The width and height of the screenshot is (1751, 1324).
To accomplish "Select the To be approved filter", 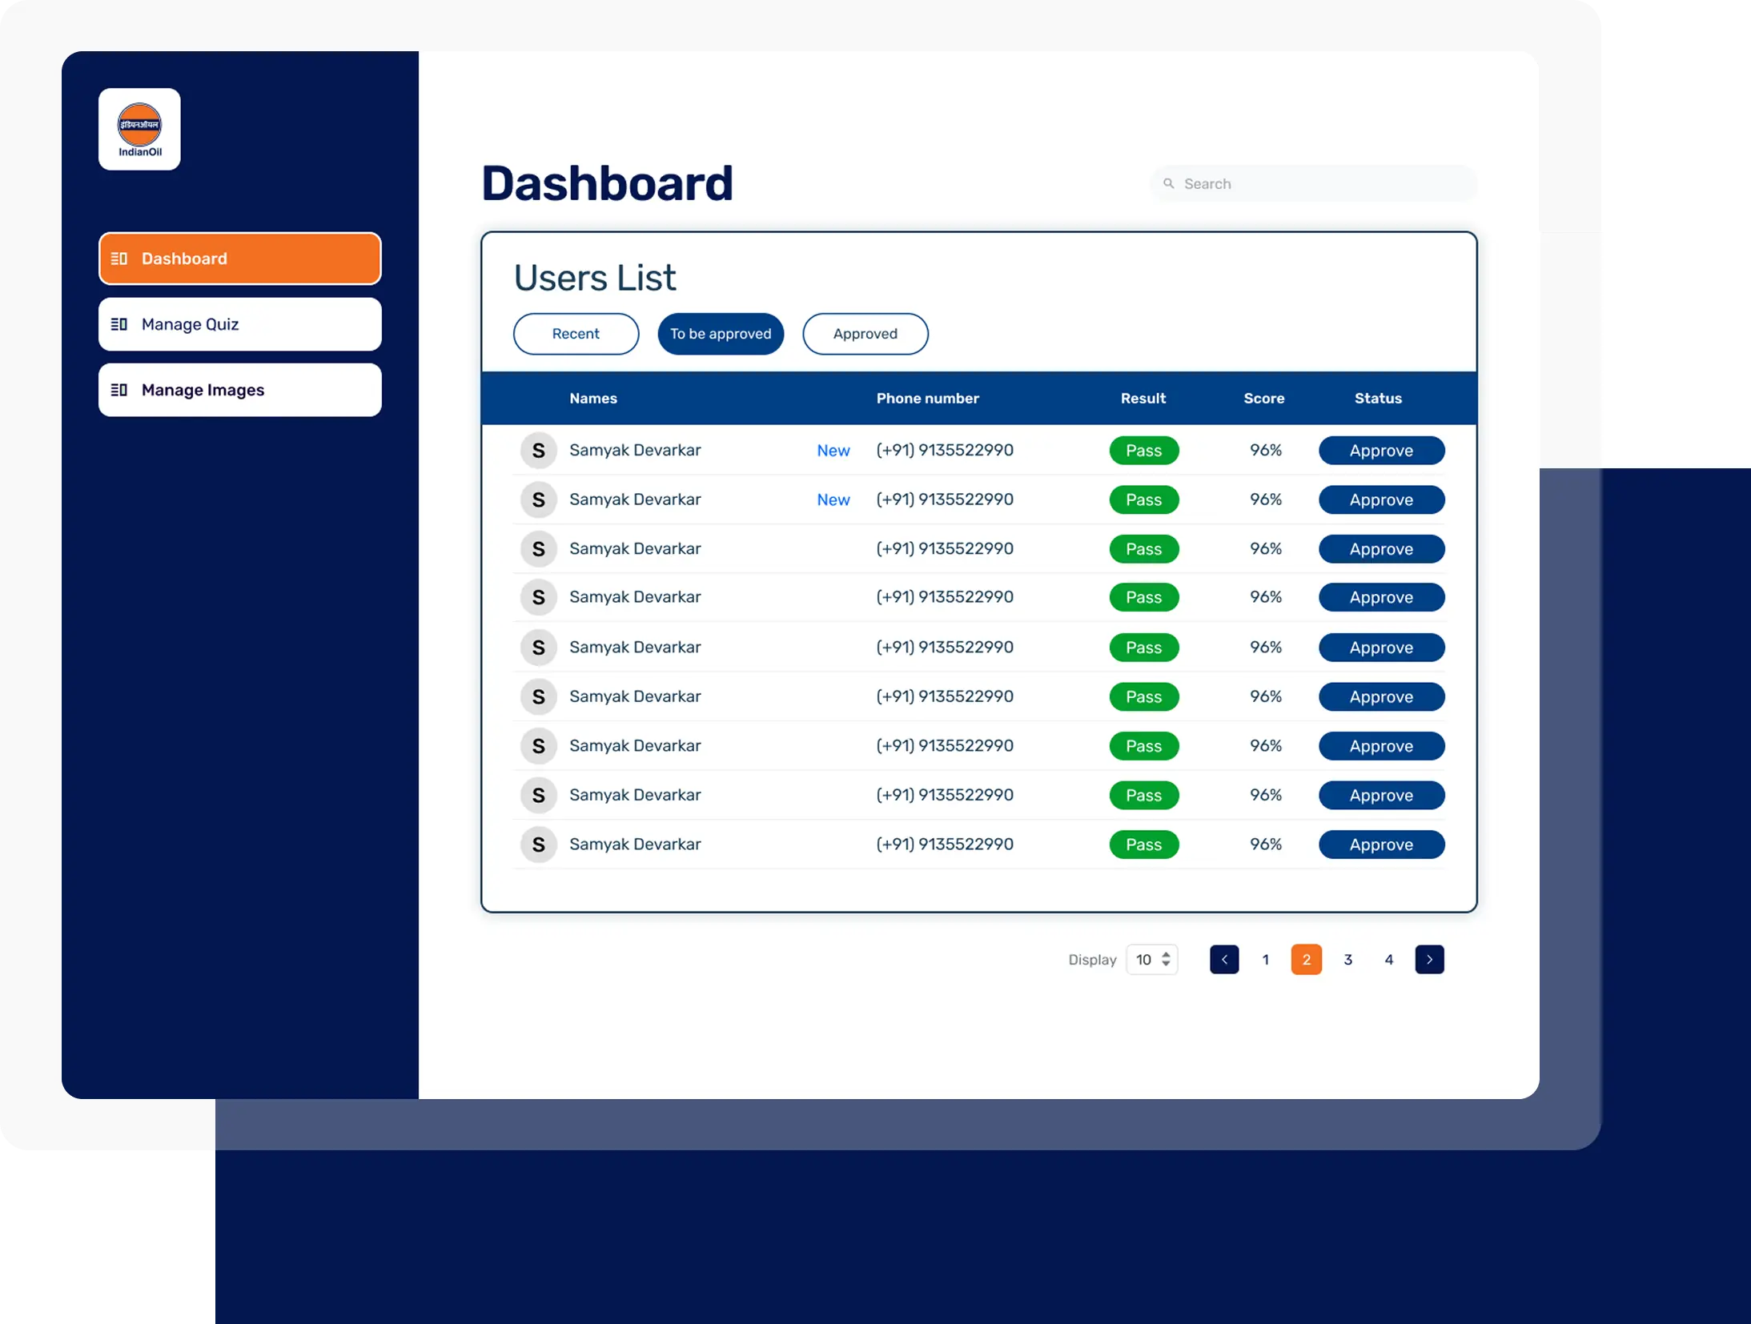I will click(721, 334).
